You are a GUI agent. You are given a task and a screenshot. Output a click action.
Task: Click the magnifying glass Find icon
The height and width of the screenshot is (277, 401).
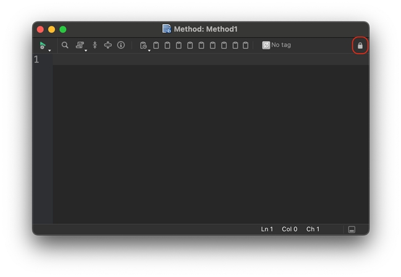pyautogui.click(x=65, y=45)
